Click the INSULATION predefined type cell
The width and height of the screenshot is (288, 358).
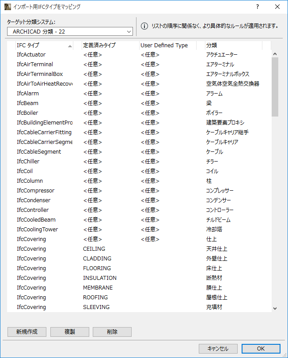point(100,278)
